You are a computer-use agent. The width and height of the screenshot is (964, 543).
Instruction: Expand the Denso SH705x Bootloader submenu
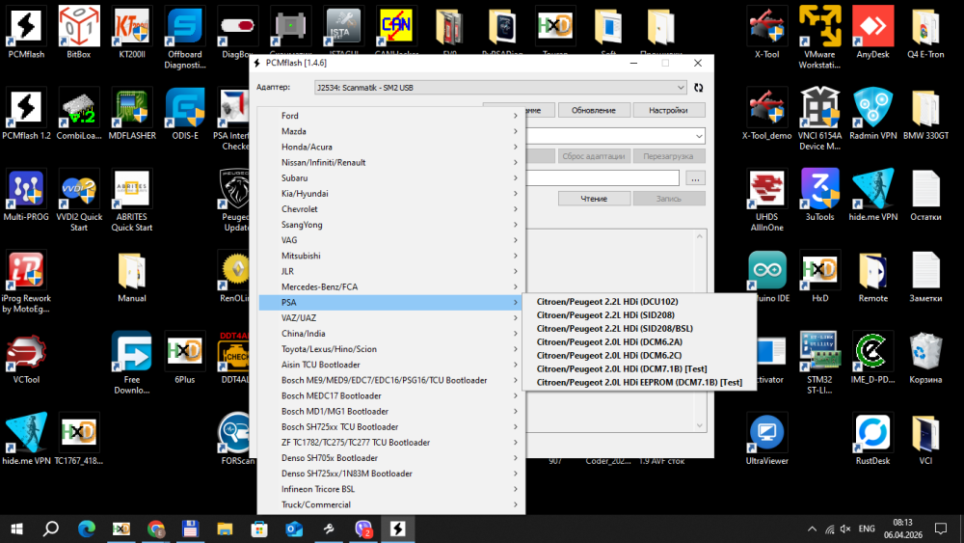pos(391,457)
